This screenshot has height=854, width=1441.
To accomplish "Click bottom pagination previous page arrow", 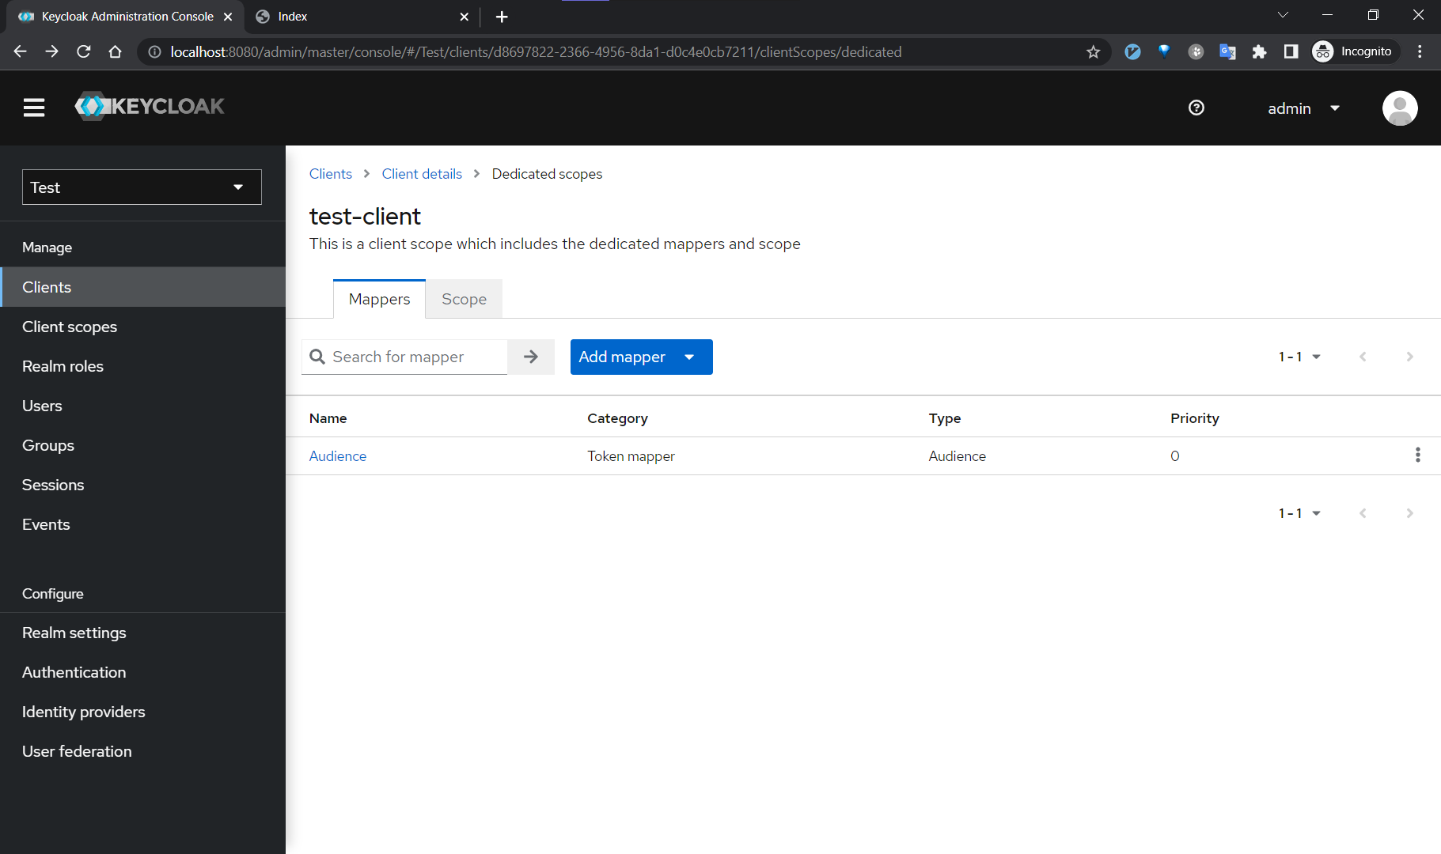I will pos(1363,513).
